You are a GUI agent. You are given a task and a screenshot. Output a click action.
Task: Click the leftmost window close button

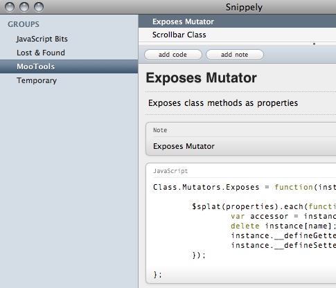10,7
